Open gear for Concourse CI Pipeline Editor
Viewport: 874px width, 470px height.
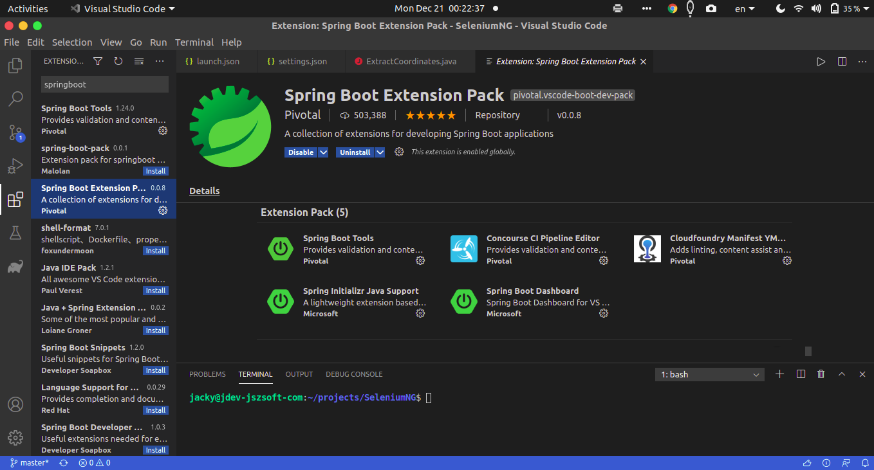604,260
